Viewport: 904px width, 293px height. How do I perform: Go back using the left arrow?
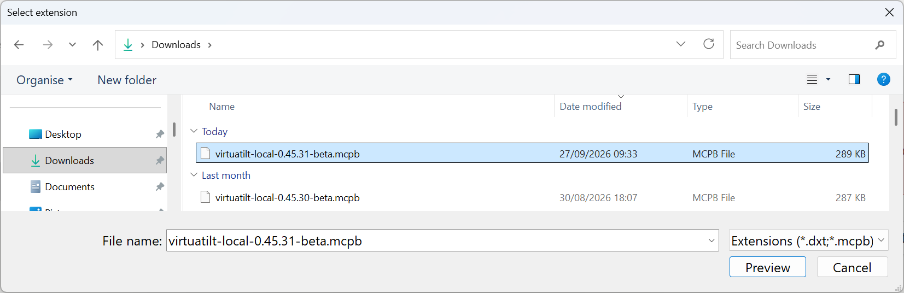19,45
